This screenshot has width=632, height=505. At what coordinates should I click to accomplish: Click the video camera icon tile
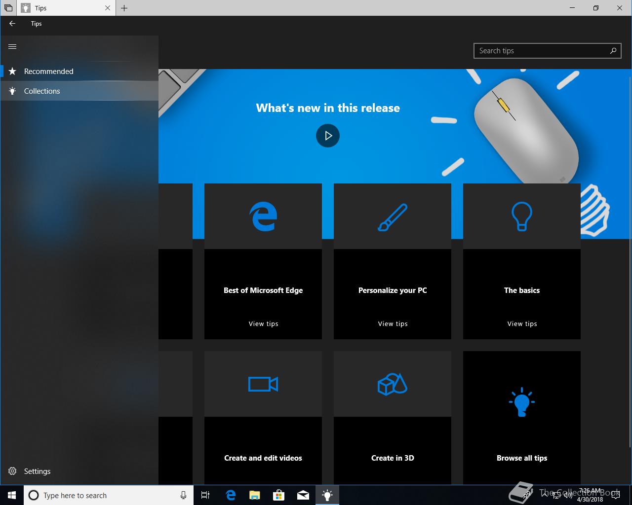coord(263,384)
